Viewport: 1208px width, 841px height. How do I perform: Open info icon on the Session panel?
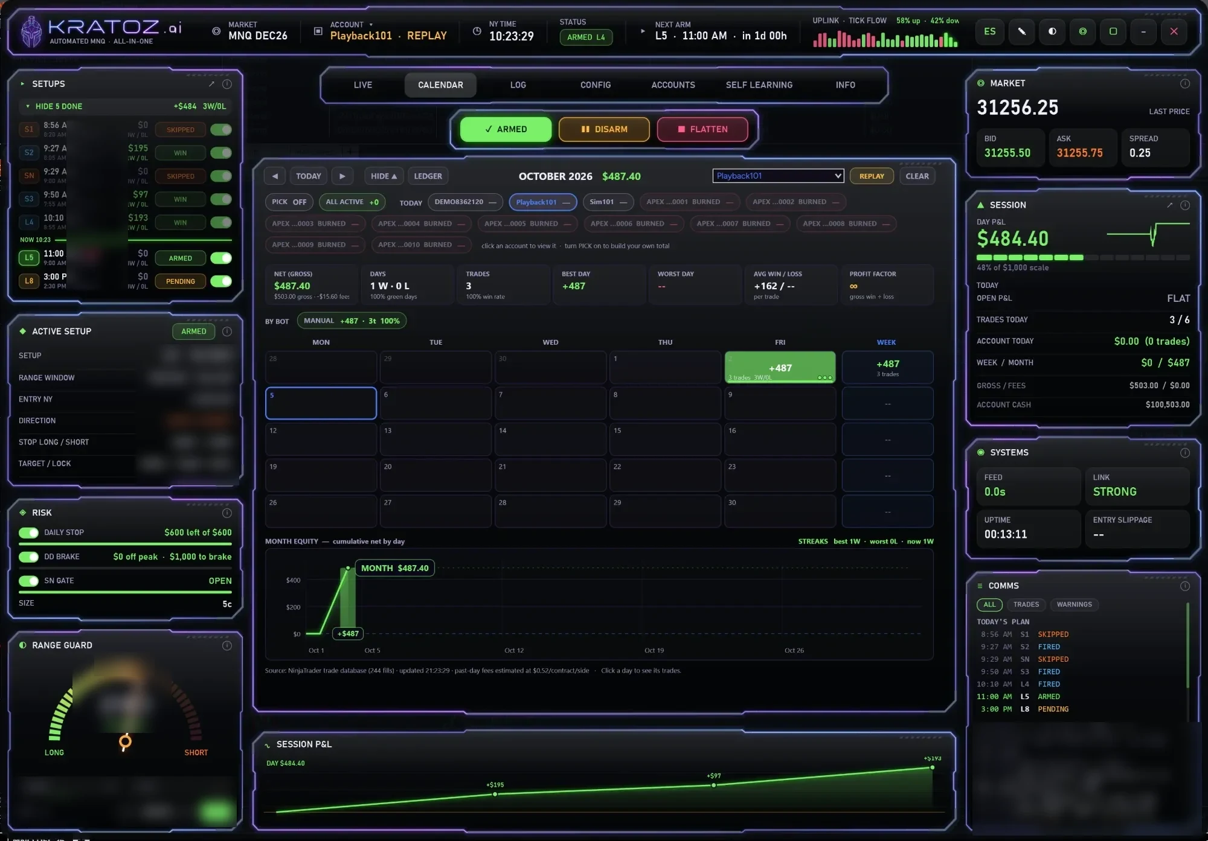[1185, 205]
